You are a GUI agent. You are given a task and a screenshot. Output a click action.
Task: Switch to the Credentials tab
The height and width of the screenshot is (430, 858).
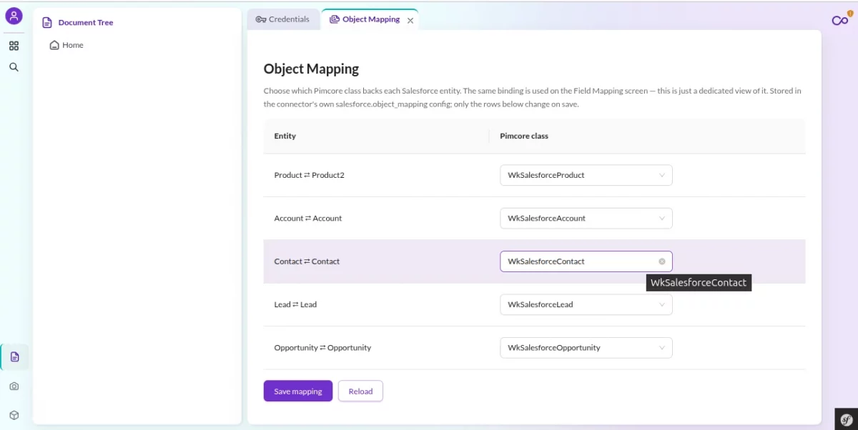(282, 19)
